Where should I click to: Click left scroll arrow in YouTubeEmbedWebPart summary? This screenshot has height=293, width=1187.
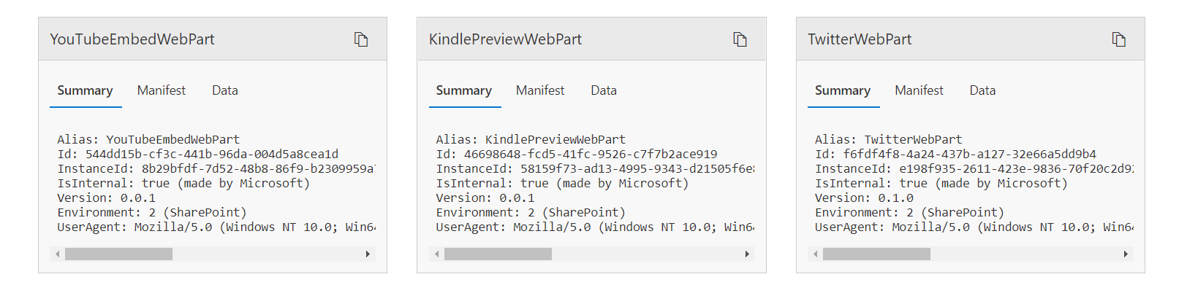(58, 254)
